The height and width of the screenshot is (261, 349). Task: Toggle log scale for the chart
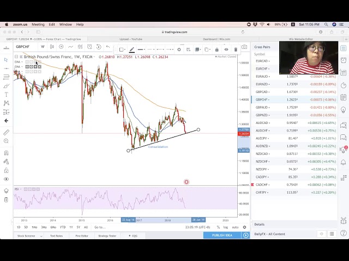coord(226,227)
